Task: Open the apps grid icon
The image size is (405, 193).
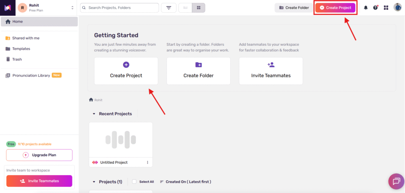Action: tap(386, 8)
